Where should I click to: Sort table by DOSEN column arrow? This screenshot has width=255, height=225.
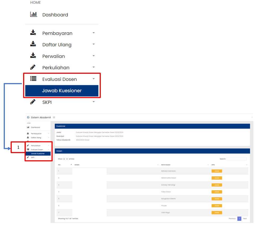pyautogui.click(x=158, y=165)
